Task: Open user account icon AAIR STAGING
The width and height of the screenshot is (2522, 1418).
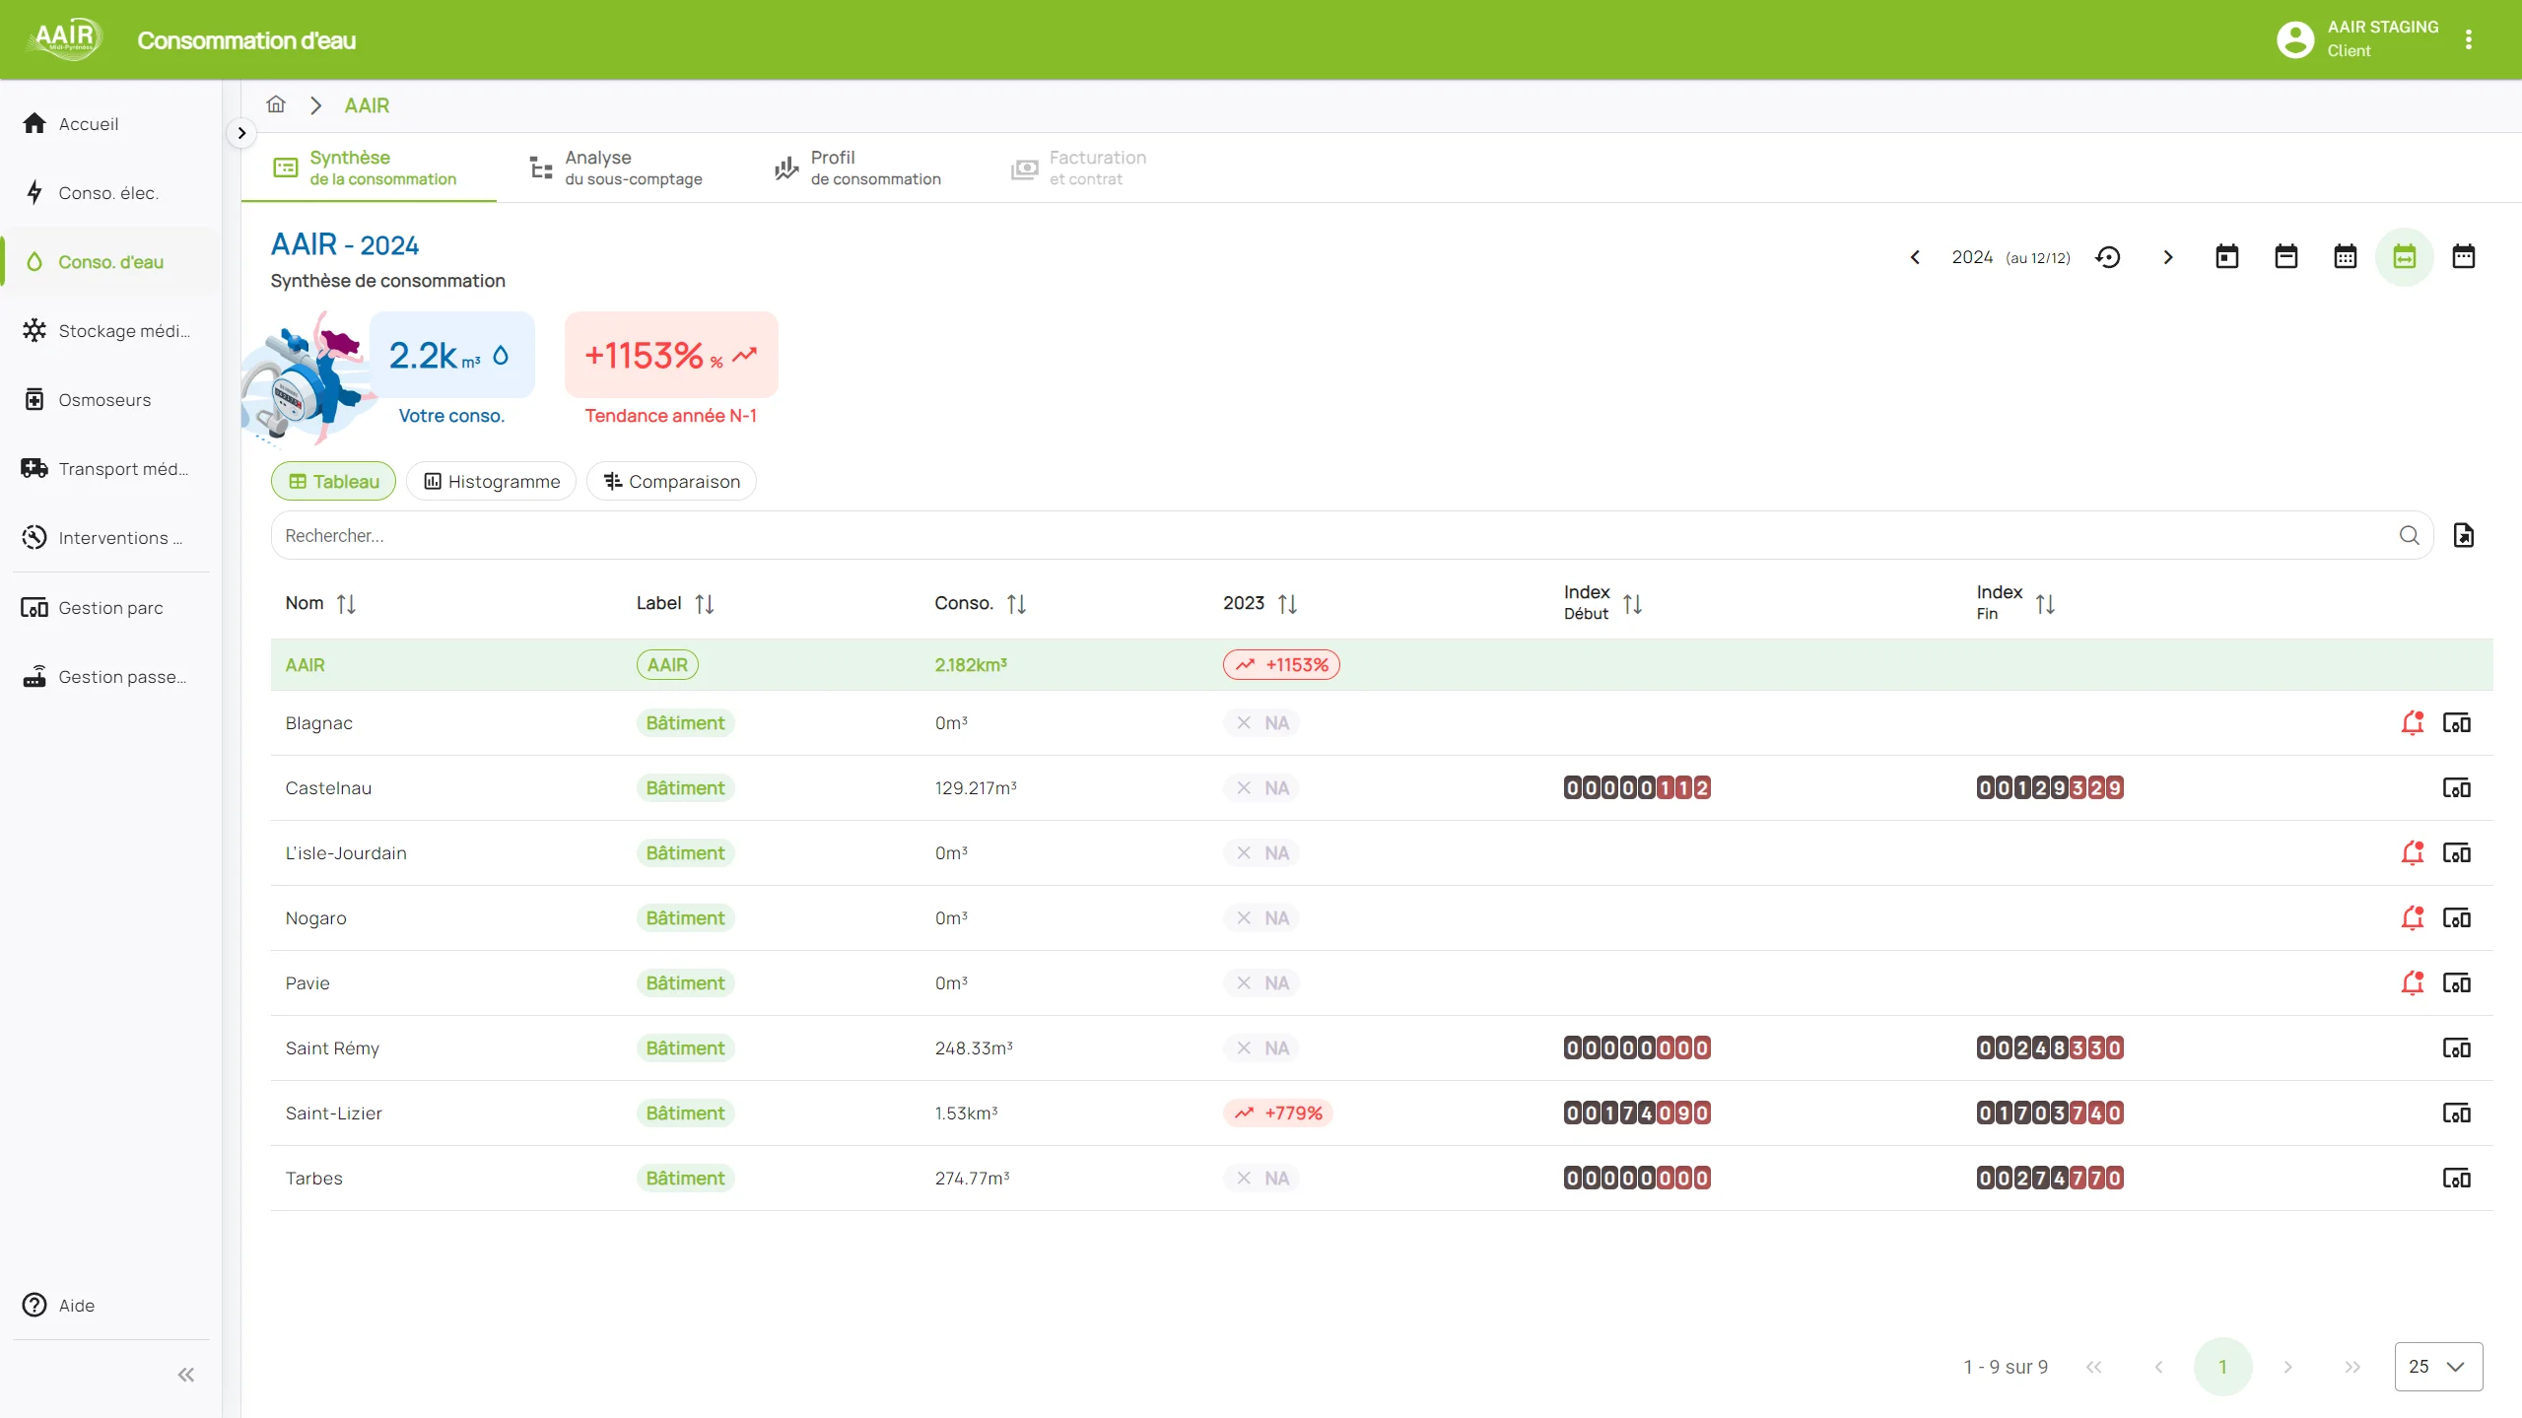Action: [2294, 39]
